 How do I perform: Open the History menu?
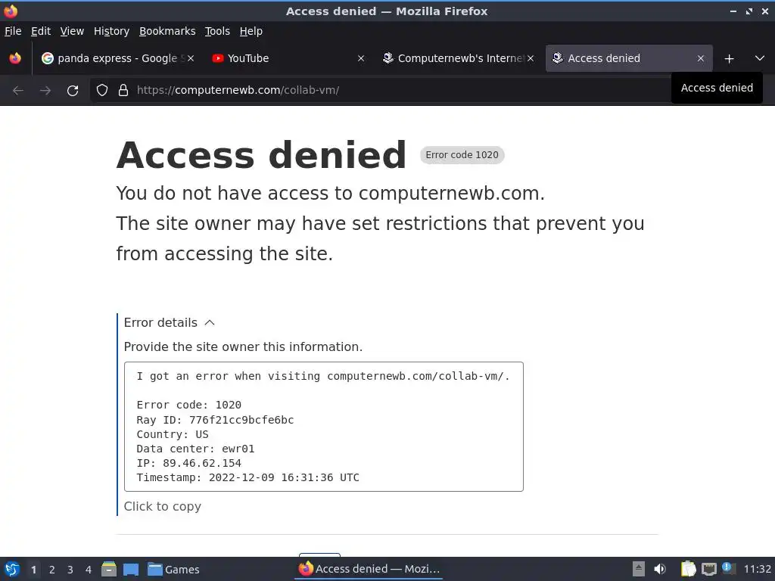coord(111,31)
